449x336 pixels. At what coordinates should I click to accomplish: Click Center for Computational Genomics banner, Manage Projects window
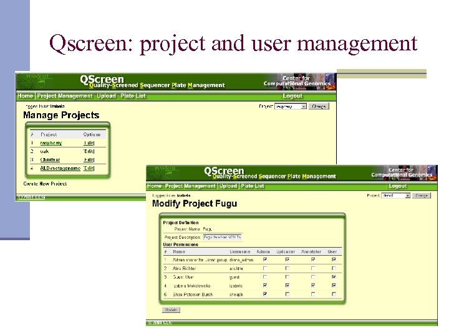(x=299, y=82)
